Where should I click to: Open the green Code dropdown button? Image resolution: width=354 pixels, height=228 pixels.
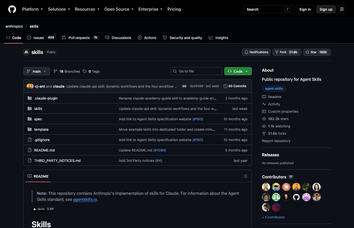point(238,71)
